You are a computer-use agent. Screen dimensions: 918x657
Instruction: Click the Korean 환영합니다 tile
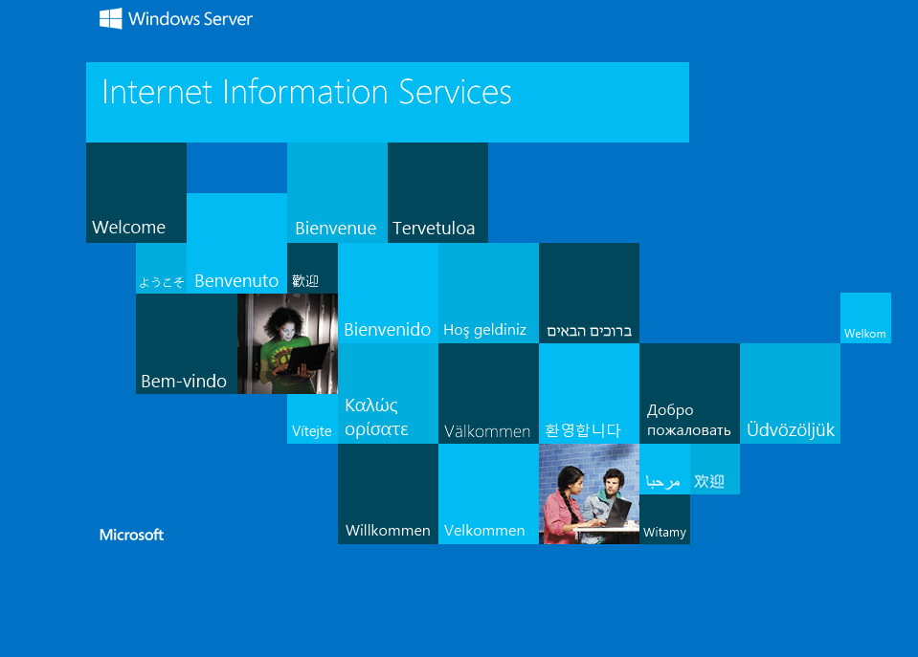pyautogui.click(x=589, y=394)
